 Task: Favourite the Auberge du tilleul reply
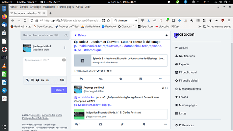122,124
